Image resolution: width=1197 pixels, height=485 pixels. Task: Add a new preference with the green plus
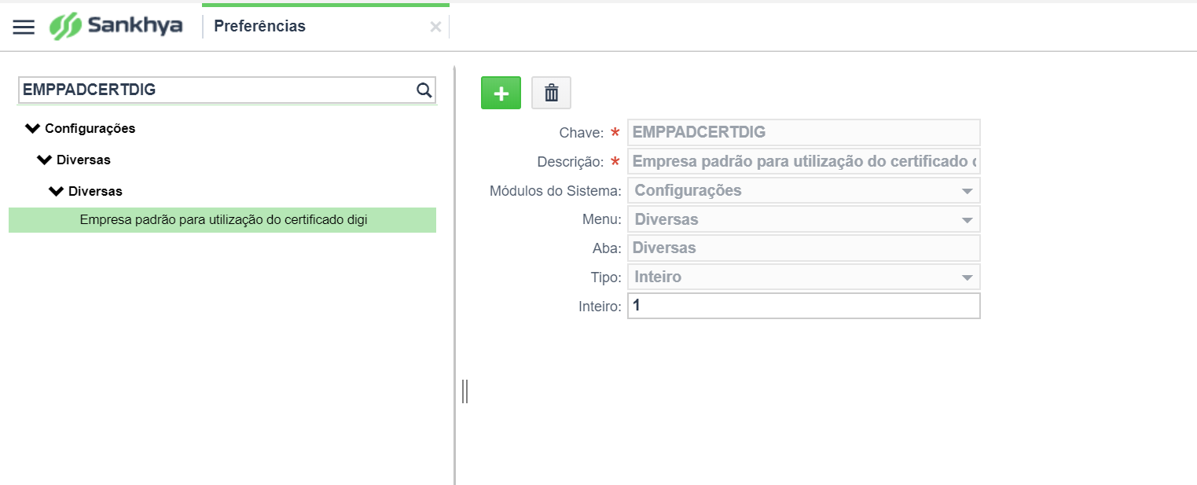click(x=501, y=93)
